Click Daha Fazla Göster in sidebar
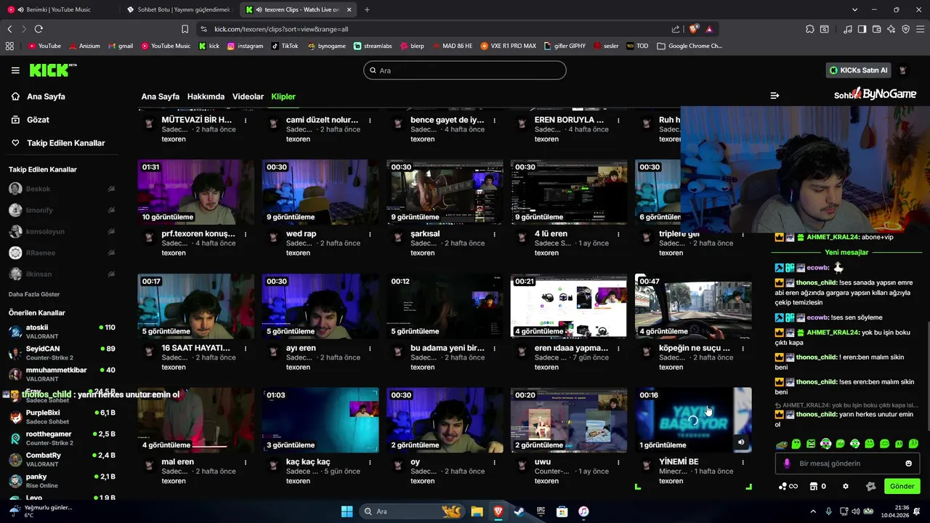The height and width of the screenshot is (523, 930). coord(34,294)
